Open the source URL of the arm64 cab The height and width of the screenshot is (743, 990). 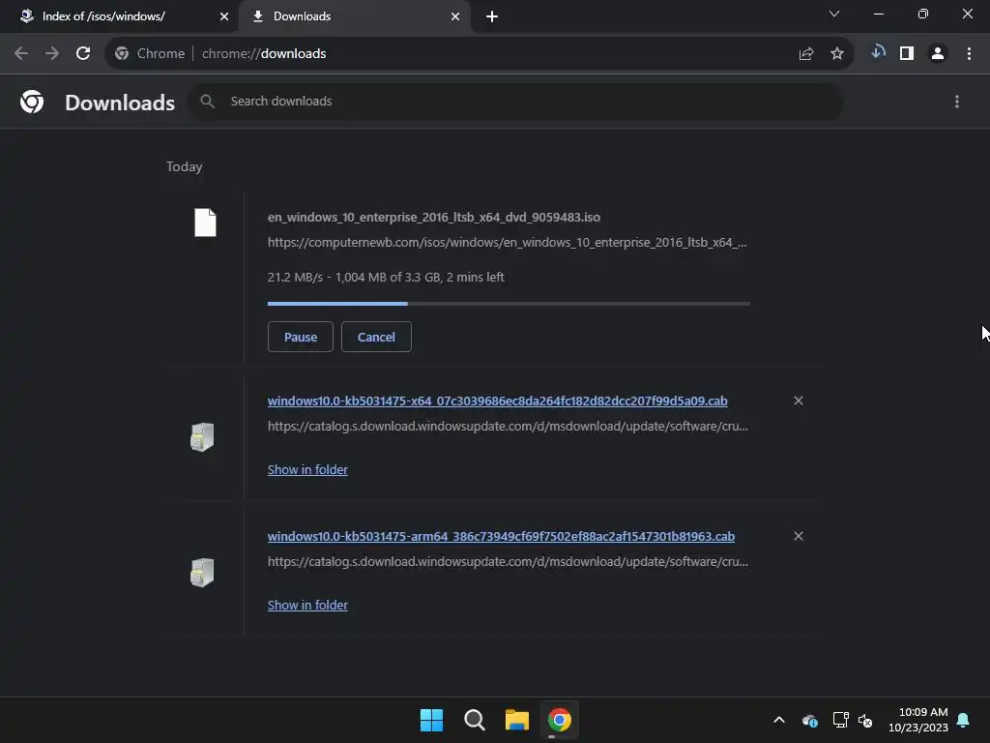tap(508, 562)
